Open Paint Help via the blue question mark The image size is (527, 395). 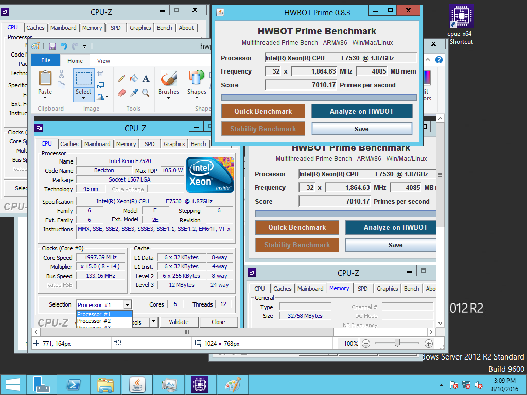click(438, 60)
